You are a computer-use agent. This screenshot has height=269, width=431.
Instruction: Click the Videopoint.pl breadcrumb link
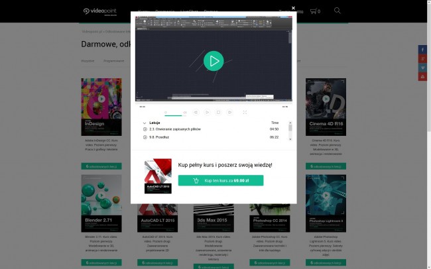[92, 32]
